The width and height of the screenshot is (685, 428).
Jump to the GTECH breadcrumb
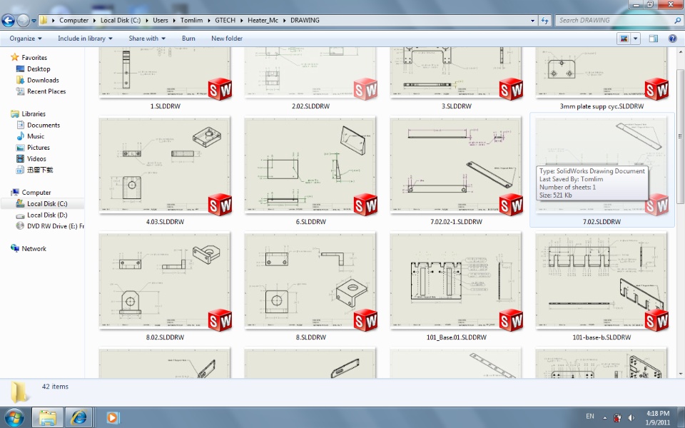tap(225, 20)
